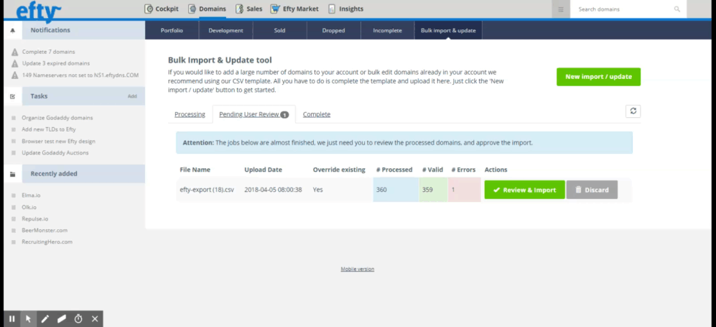Image resolution: width=716 pixels, height=327 pixels.
Task: Open the Complete tab
Action: [x=317, y=114]
